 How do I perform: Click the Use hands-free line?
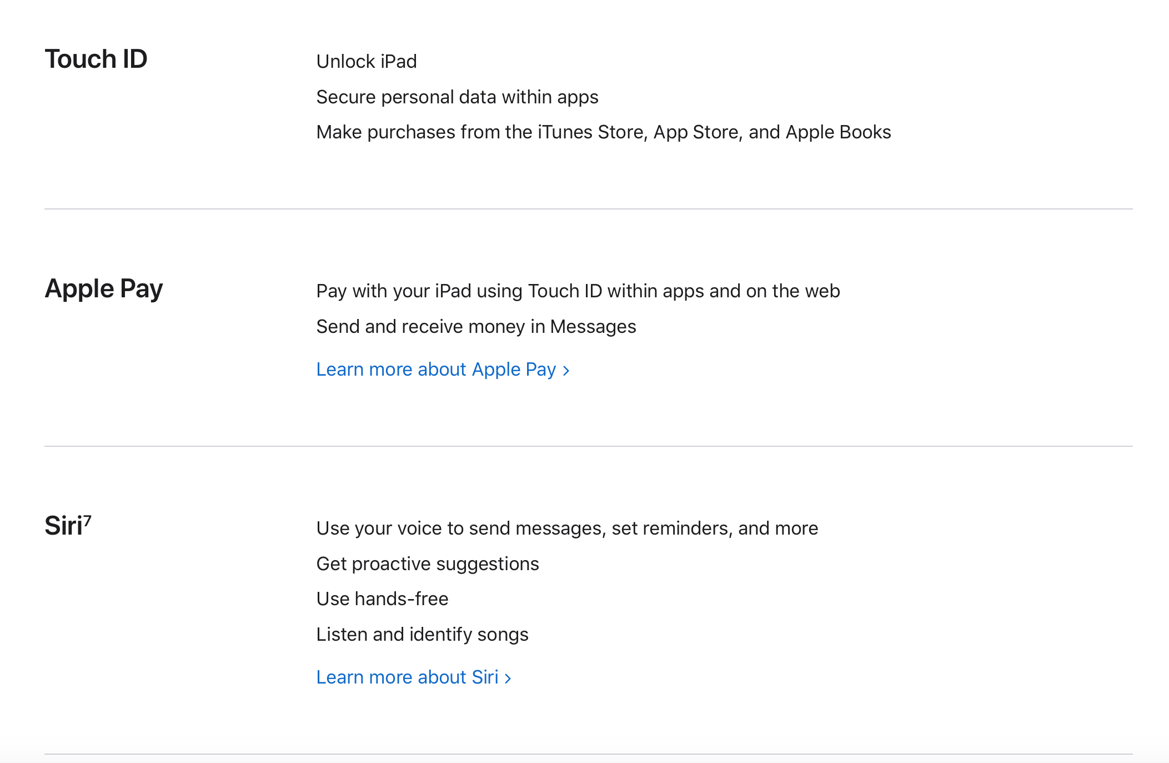click(x=382, y=599)
